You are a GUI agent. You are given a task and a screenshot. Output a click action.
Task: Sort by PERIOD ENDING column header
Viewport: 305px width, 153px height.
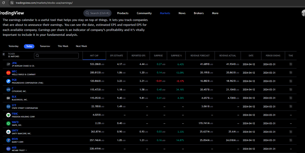273,56
